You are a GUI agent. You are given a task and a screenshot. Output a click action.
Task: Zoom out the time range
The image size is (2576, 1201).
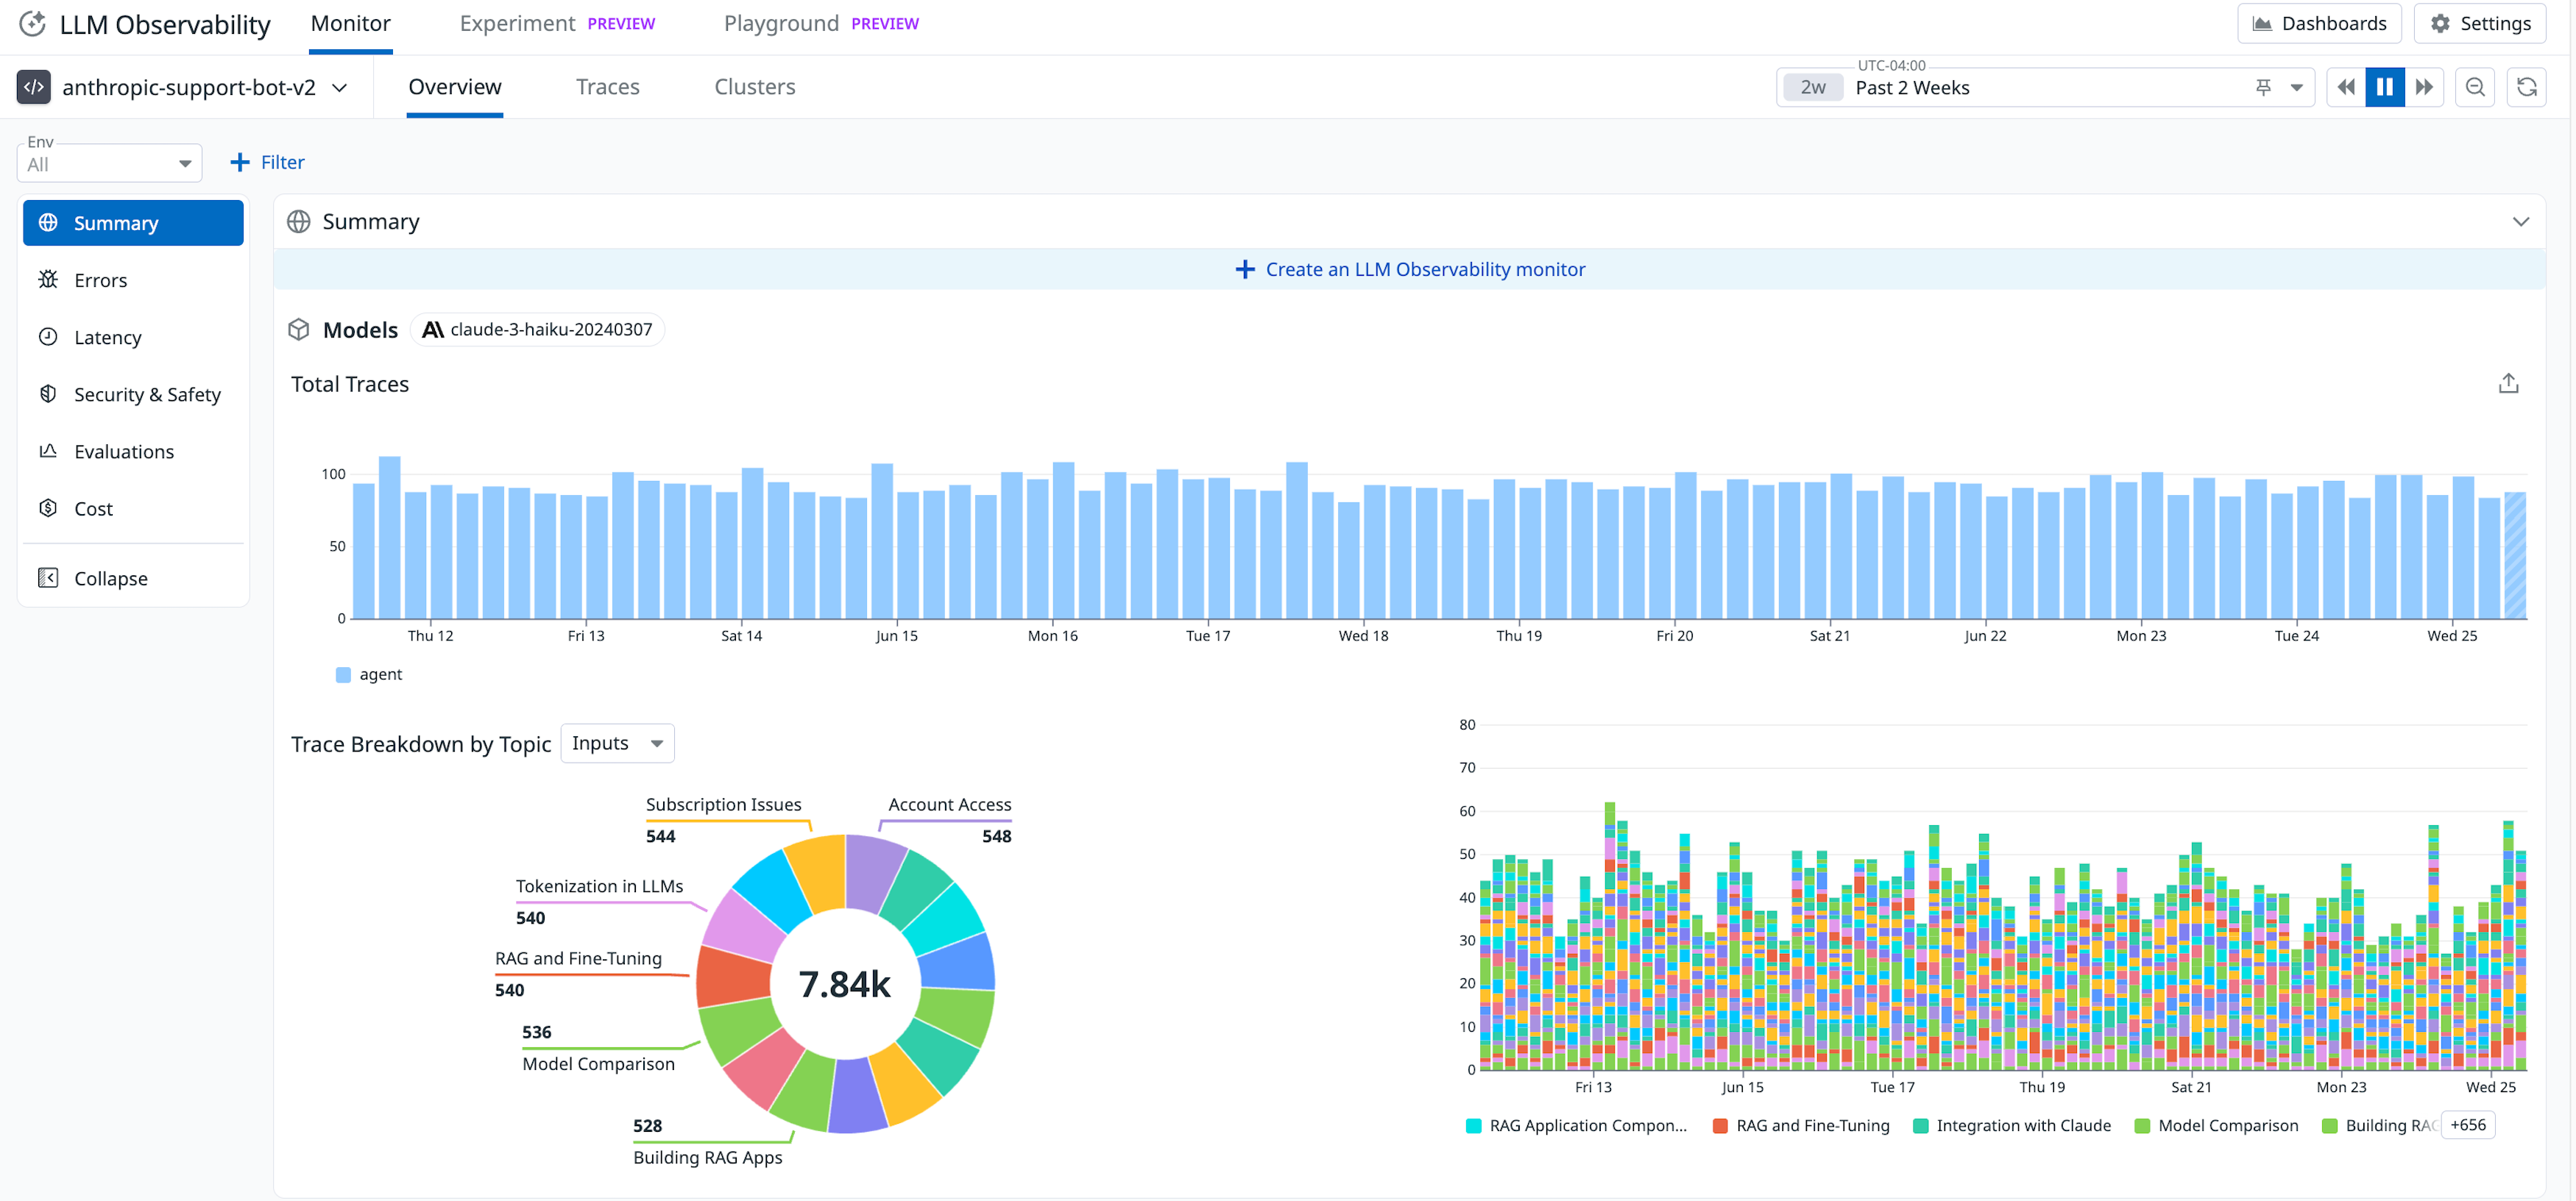pos(2475,87)
